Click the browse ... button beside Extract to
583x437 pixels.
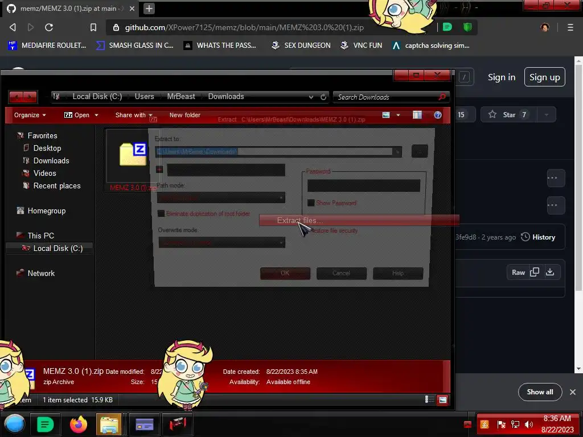click(x=420, y=151)
